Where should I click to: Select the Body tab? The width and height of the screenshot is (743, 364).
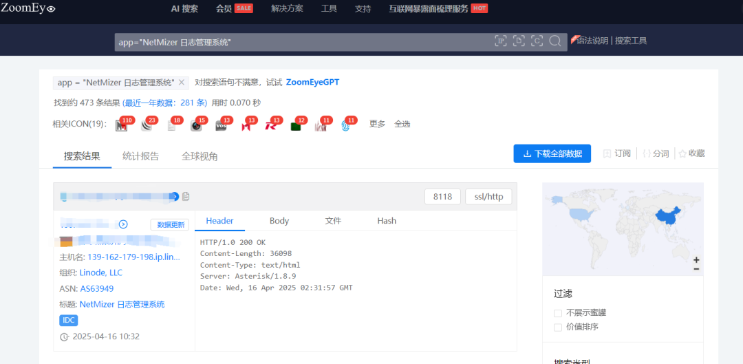[x=279, y=221]
